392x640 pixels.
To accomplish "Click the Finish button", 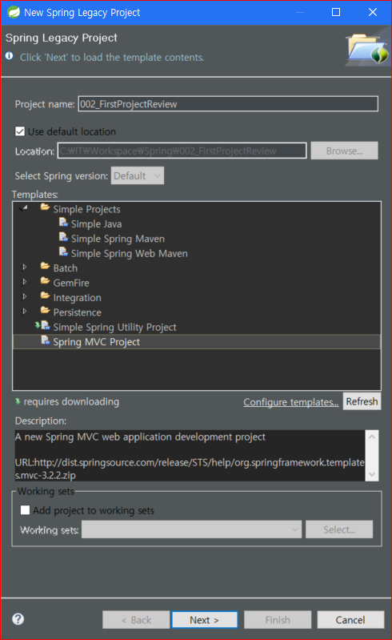I will click(278, 620).
